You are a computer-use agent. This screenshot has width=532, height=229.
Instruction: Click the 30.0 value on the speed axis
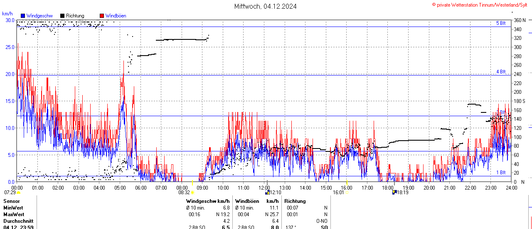coord(9,20)
